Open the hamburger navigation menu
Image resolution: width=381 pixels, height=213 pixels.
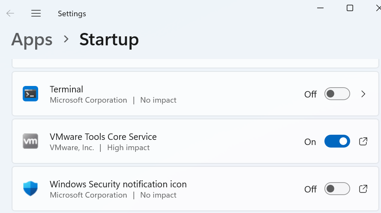36,13
